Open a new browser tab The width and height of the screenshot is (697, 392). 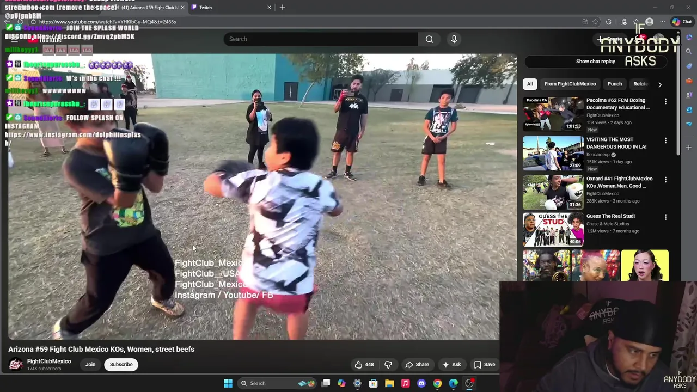coord(282,7)
